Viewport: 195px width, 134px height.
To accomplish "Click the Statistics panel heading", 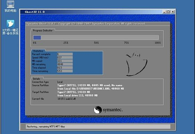I will pos(38,51).
